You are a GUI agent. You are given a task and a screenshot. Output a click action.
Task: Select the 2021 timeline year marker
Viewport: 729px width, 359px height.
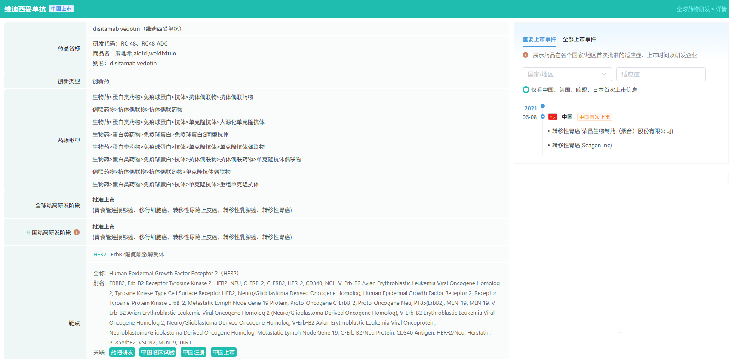[x=531, y=108]
